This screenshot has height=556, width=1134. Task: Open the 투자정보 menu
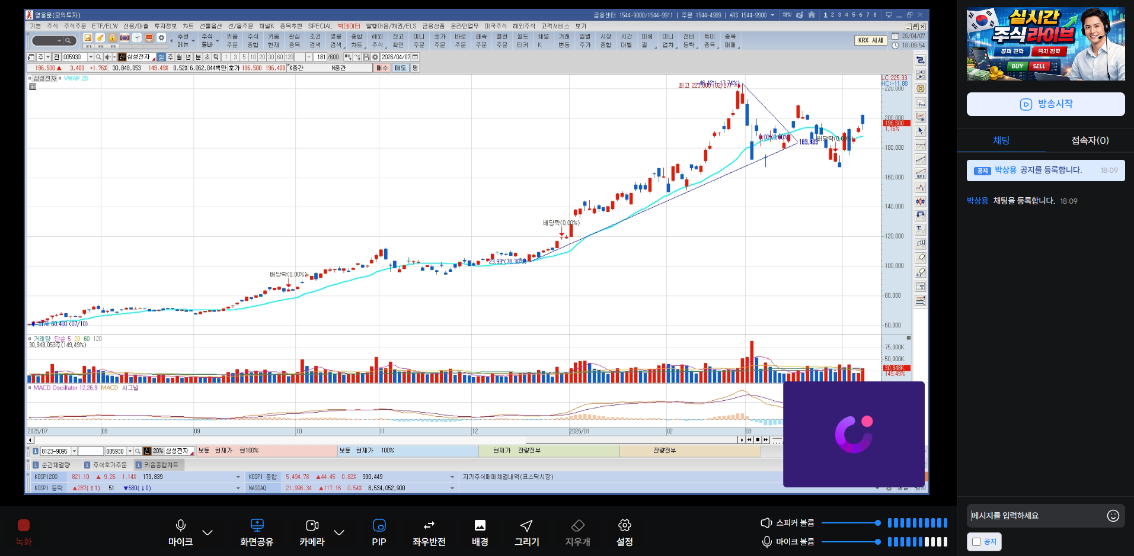(x=165, y=26)
